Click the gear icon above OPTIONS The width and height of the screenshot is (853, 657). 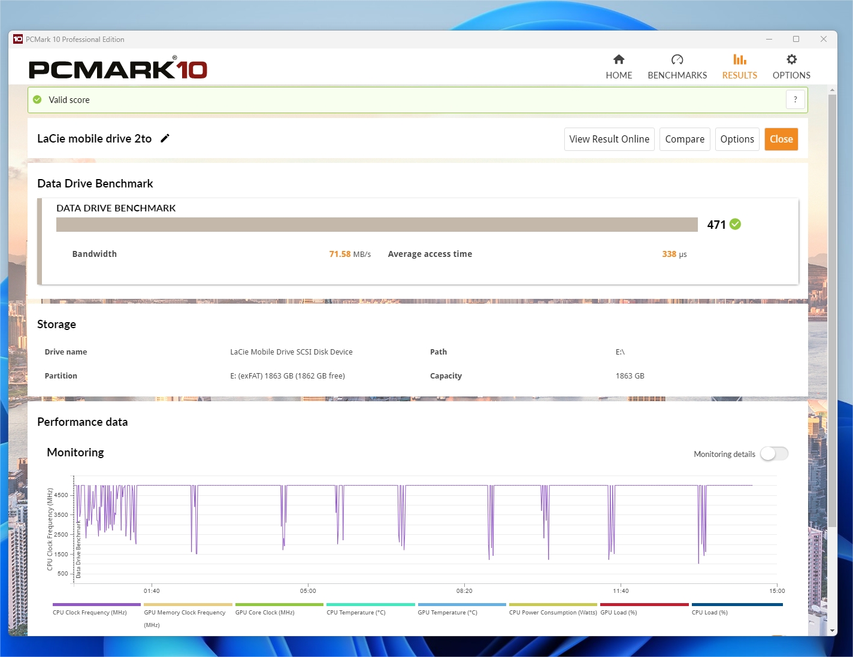click(x=791, y=59)
